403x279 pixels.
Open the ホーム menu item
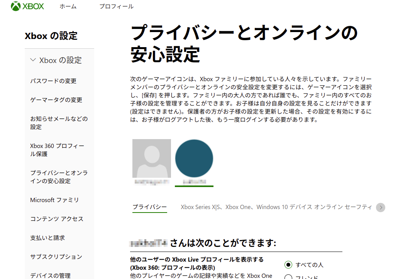pyautogui.click(x=68, y=7)
